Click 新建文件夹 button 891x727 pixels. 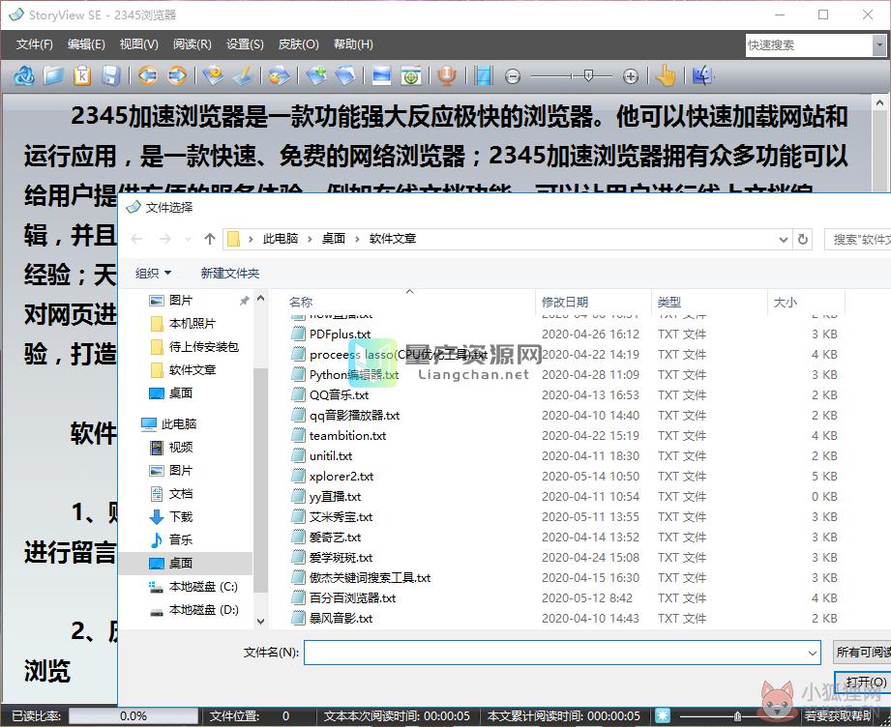click(229, 274)
